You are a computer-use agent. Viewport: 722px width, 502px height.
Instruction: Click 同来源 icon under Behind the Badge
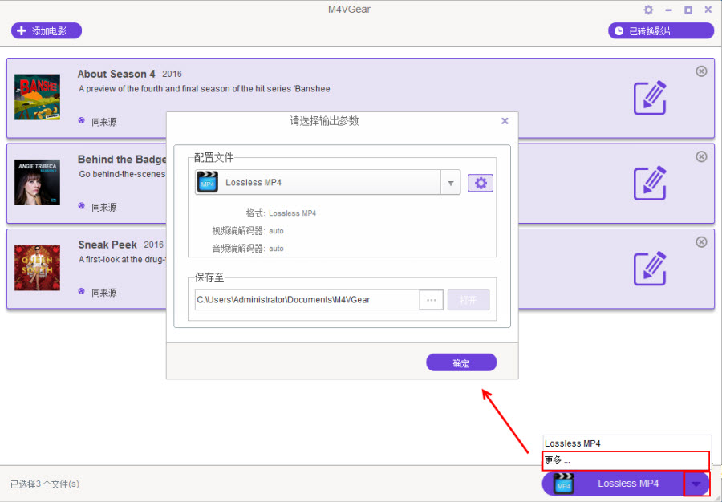point(82,206)
